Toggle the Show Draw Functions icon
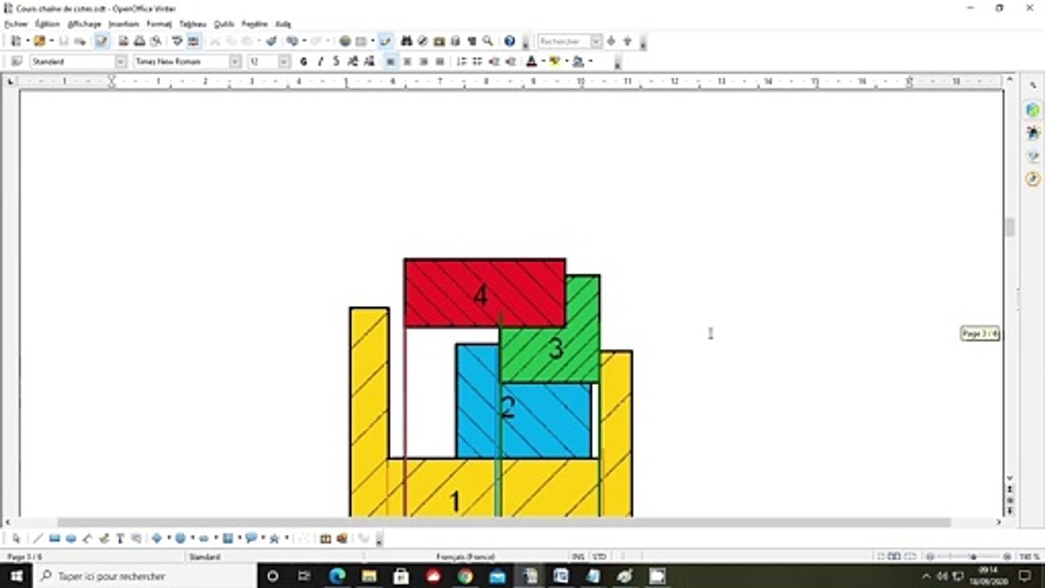This screenshot has width=1045, height=588. point(385,41)
